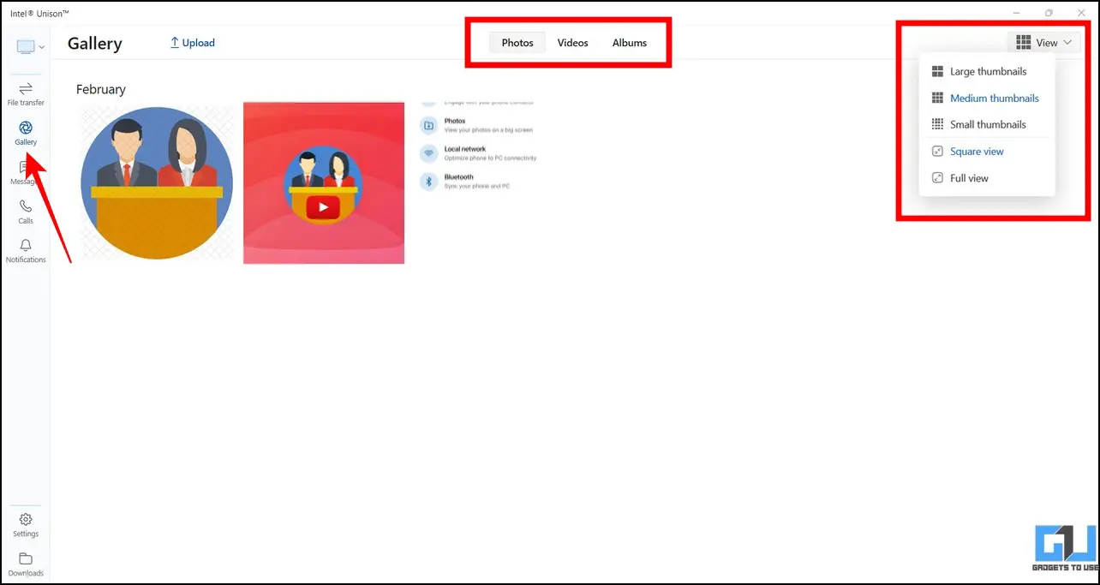Click the Messages sidebar icon

pyautogui.click(x=26, y=172)
